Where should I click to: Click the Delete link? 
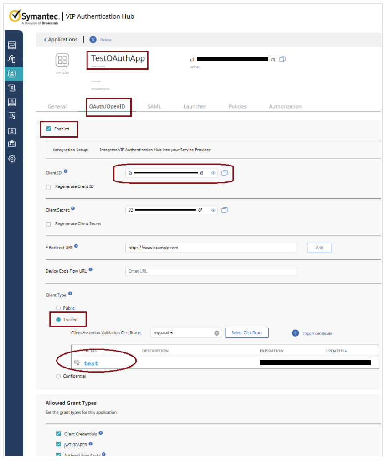(106, 40)
